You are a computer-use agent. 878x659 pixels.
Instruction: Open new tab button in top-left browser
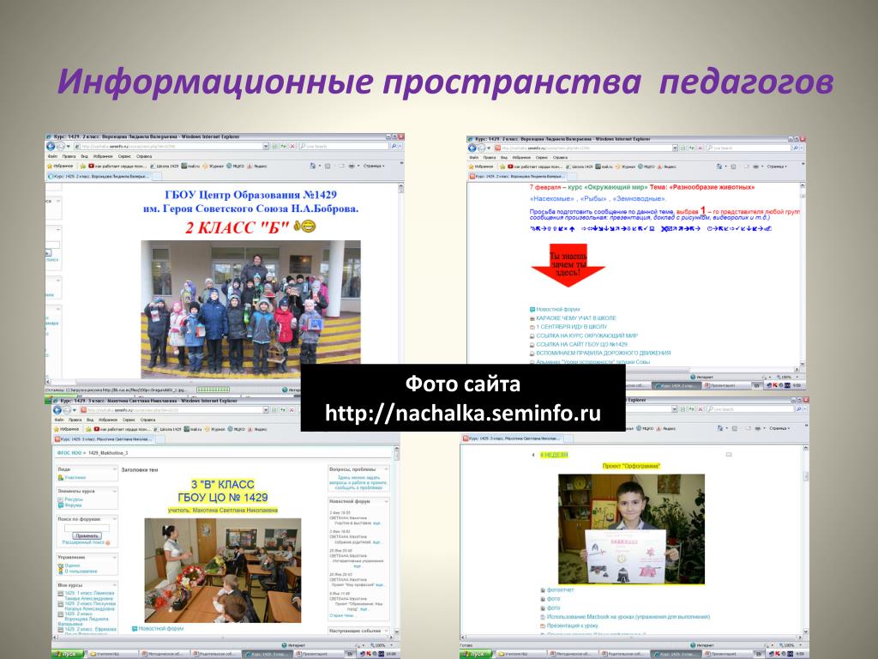click(x=158, y=177)
